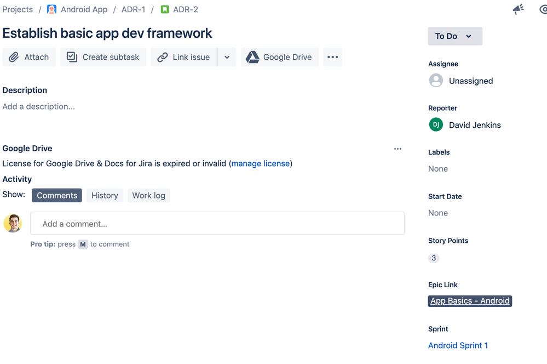Switch to the Work log tab
This screenshot has height=364, width=547.
(148, 195)
